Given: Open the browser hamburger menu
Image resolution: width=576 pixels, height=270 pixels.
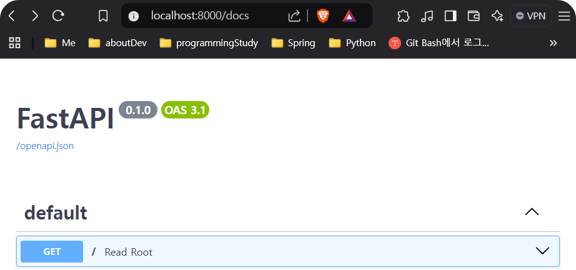Looking at the screenshot, I should pyautogui.click(x=564, y=16).
